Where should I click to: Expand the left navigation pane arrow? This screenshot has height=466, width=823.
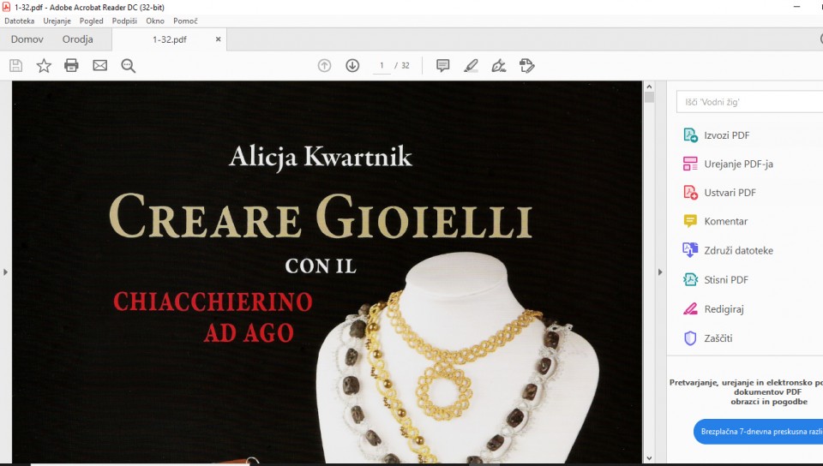[x=5, y=272]
